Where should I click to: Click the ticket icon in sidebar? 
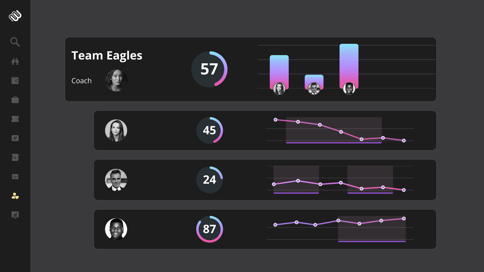tap(15, 119)
